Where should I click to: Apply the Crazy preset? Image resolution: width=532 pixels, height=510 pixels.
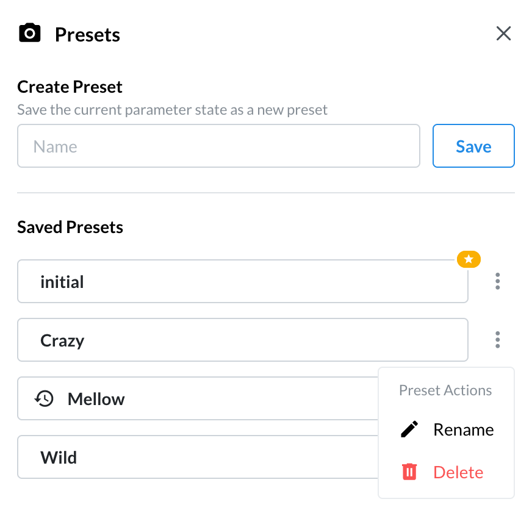click(242, 340)
